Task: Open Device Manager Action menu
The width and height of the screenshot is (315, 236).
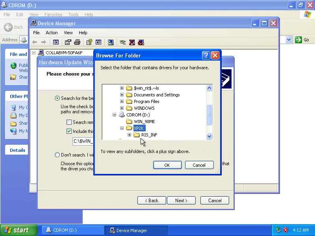Action: point(52,33)
